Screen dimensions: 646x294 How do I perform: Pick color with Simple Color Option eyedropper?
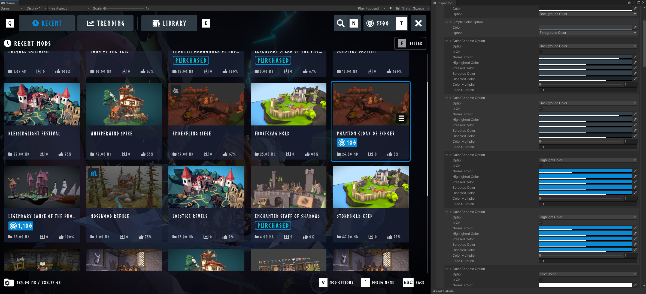click(635, 27)
